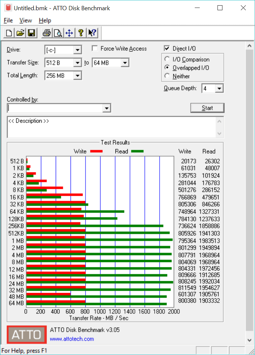Select the Neither radio button

tap(167, 76)
